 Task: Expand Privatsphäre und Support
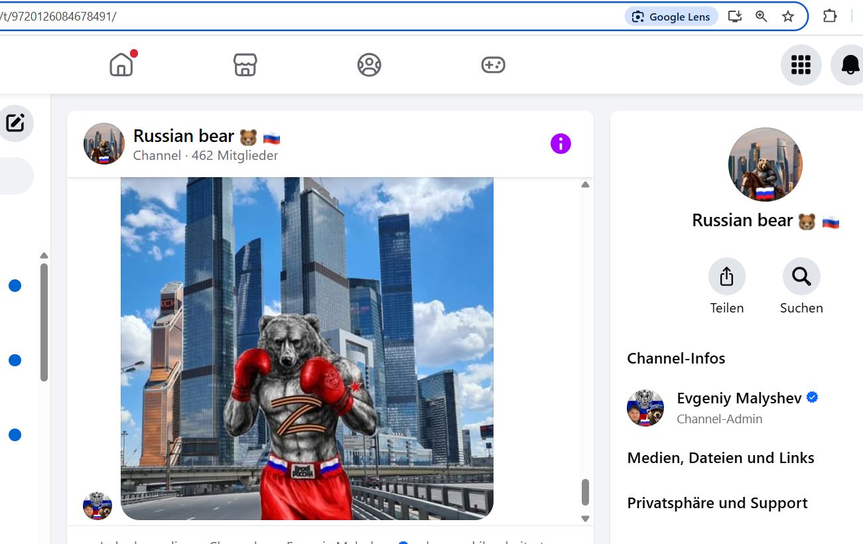(717, 503)
